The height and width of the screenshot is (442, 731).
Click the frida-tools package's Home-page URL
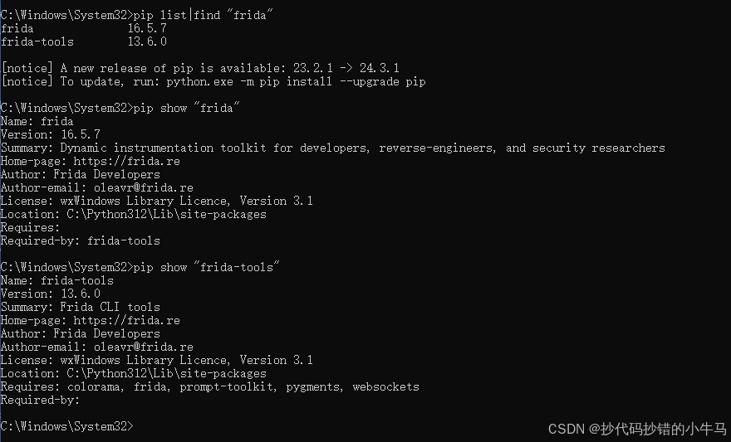tap(126, 321)
